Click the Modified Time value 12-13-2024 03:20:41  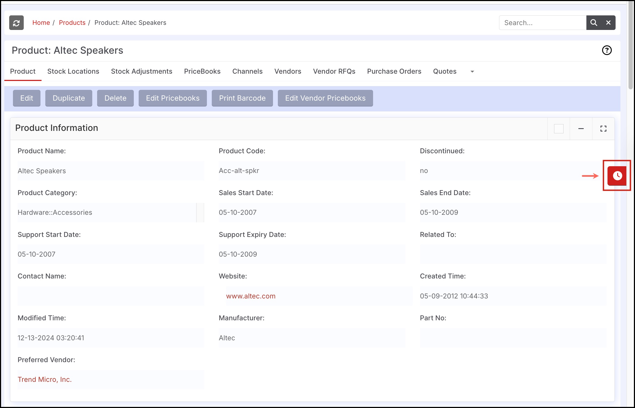51,338
